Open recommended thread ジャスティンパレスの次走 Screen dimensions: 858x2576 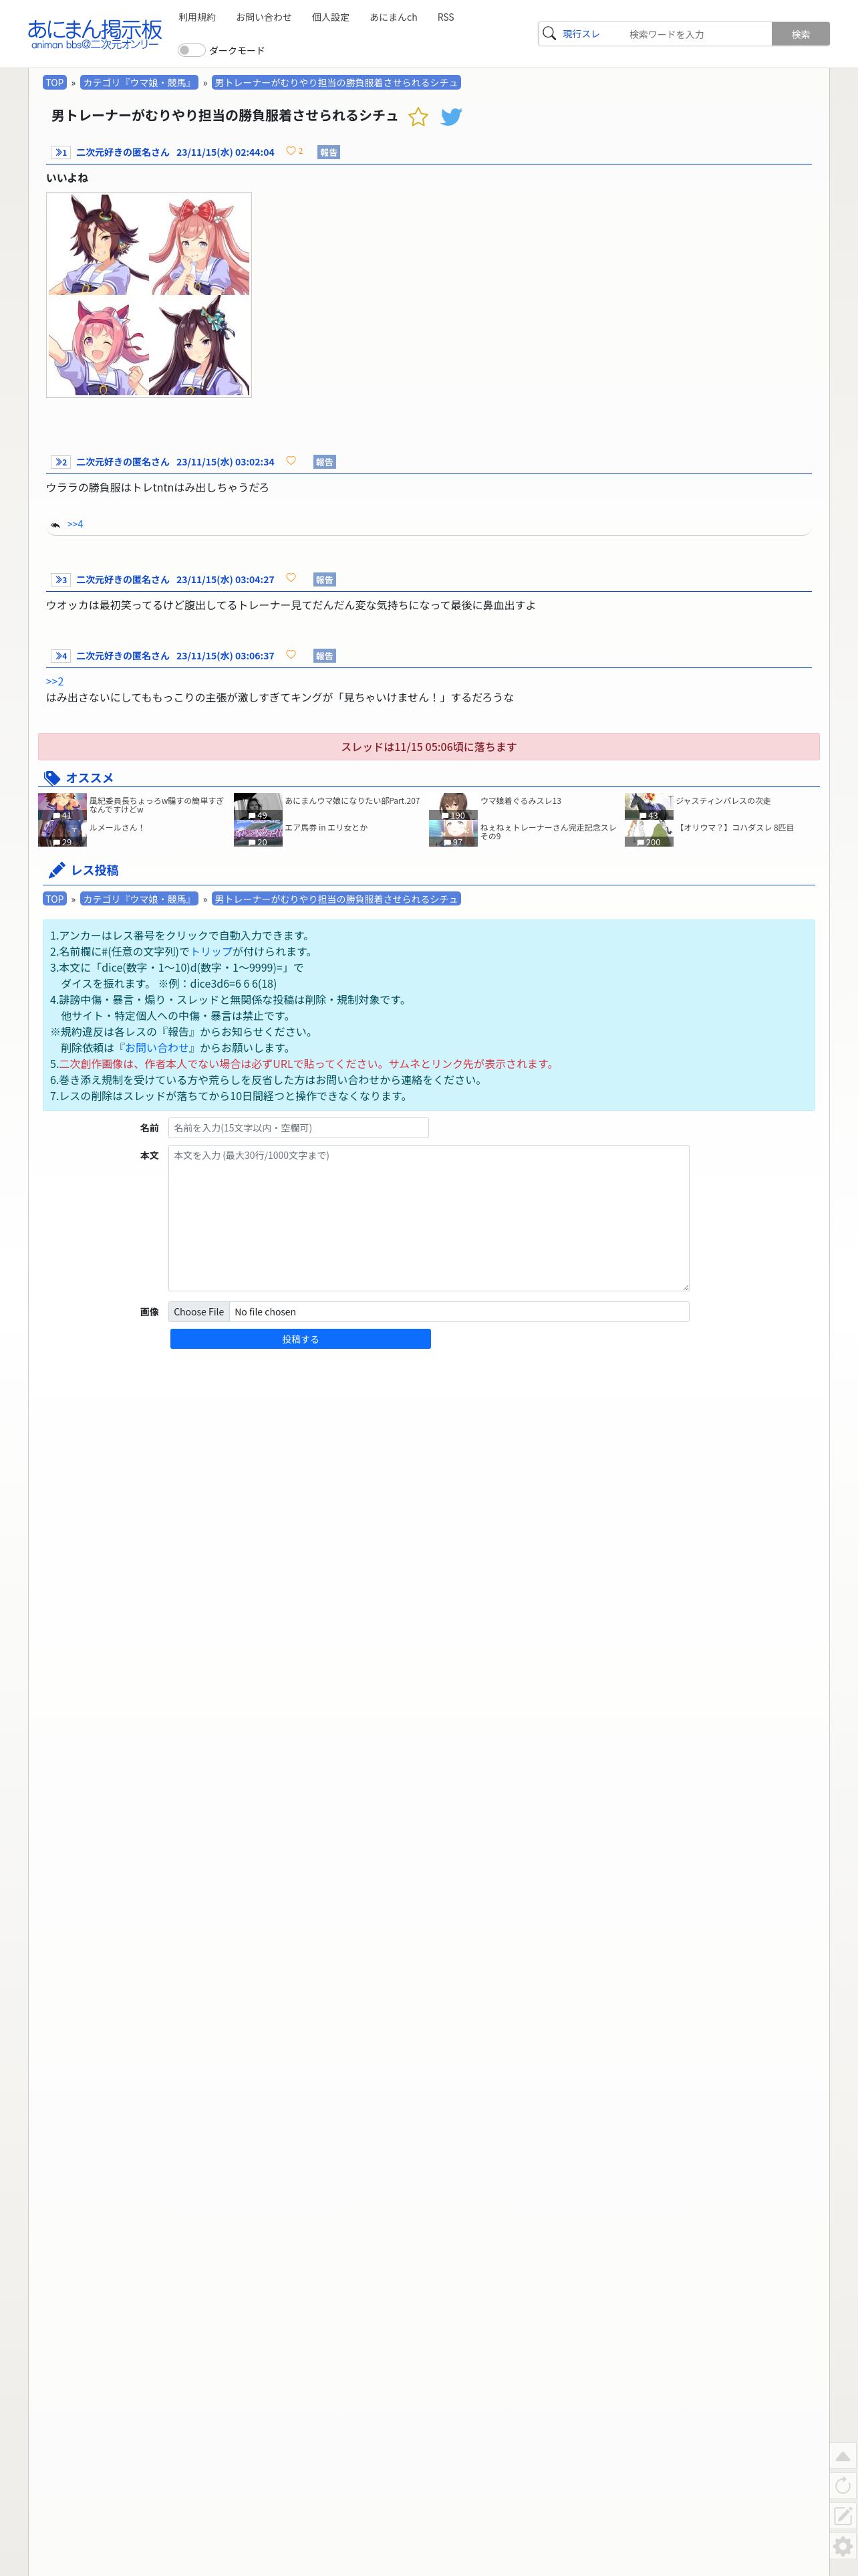pyautogui.click(x=723, y=801)
